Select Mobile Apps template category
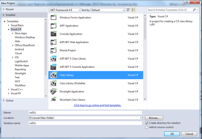 point(22,65)
